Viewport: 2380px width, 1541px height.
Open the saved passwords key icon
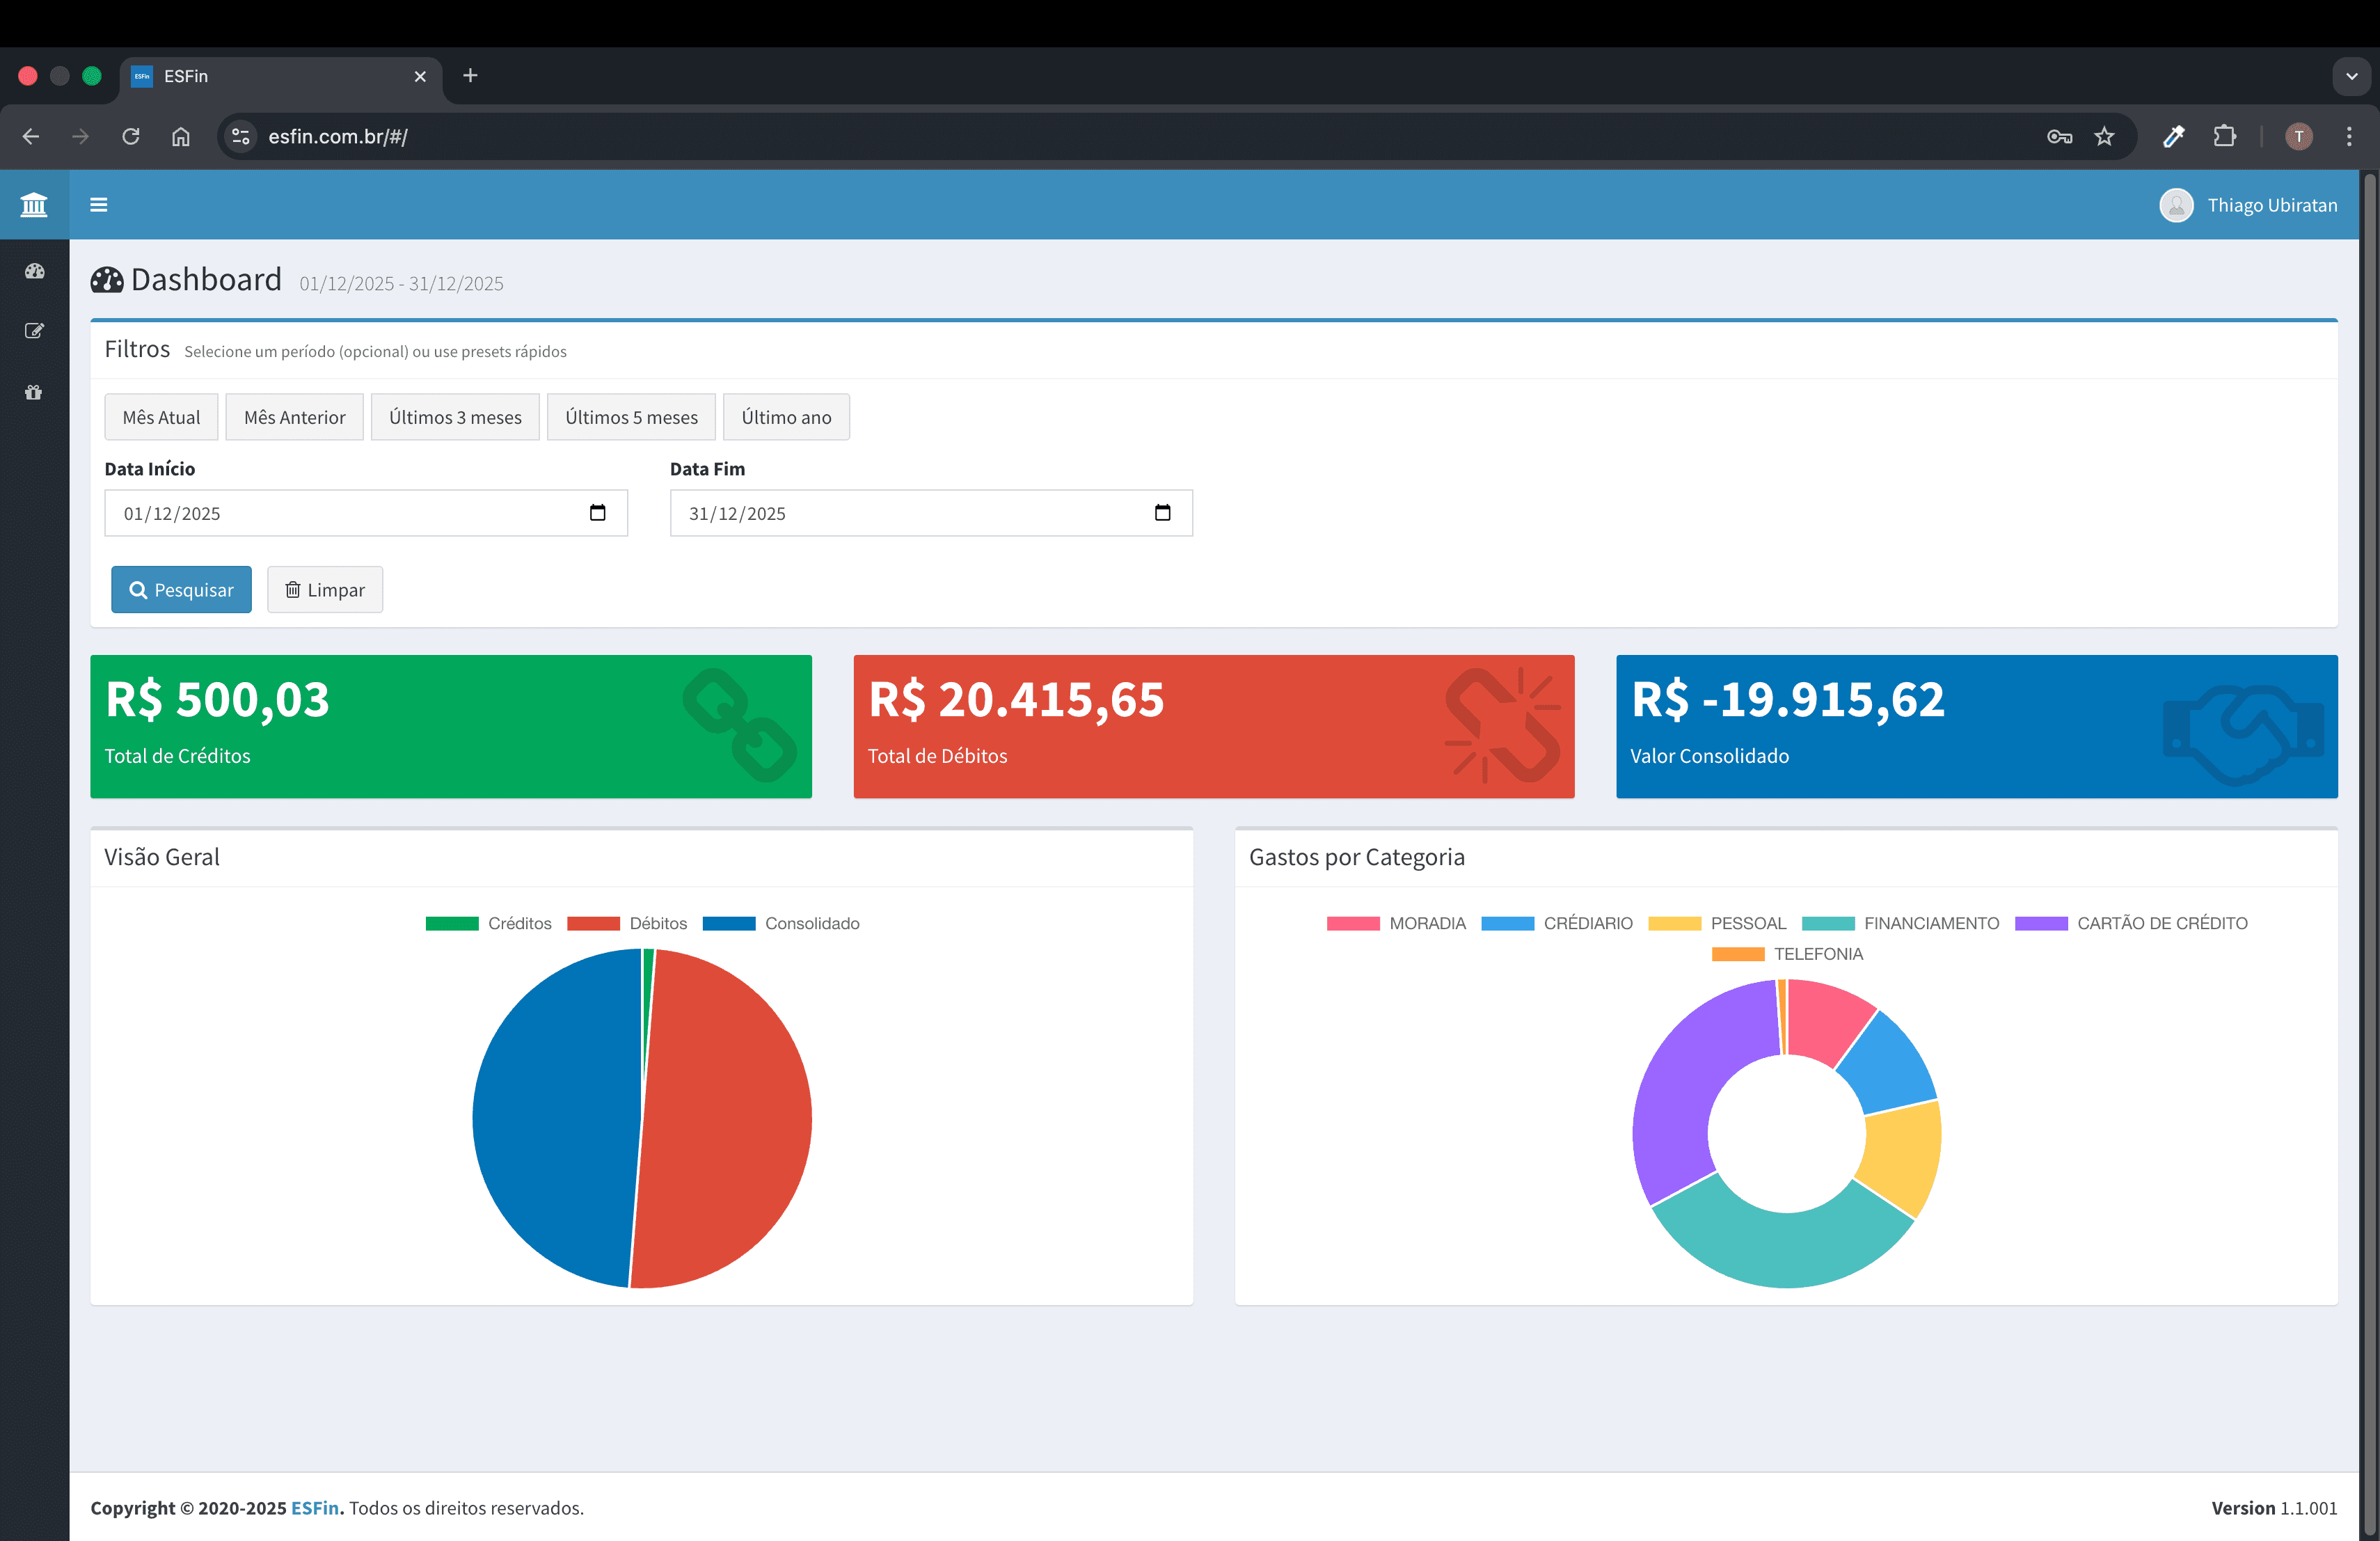point(2060,137)
